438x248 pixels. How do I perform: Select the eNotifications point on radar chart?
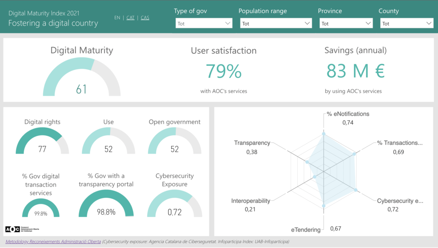pyautogui.click(x=324, y=134)
